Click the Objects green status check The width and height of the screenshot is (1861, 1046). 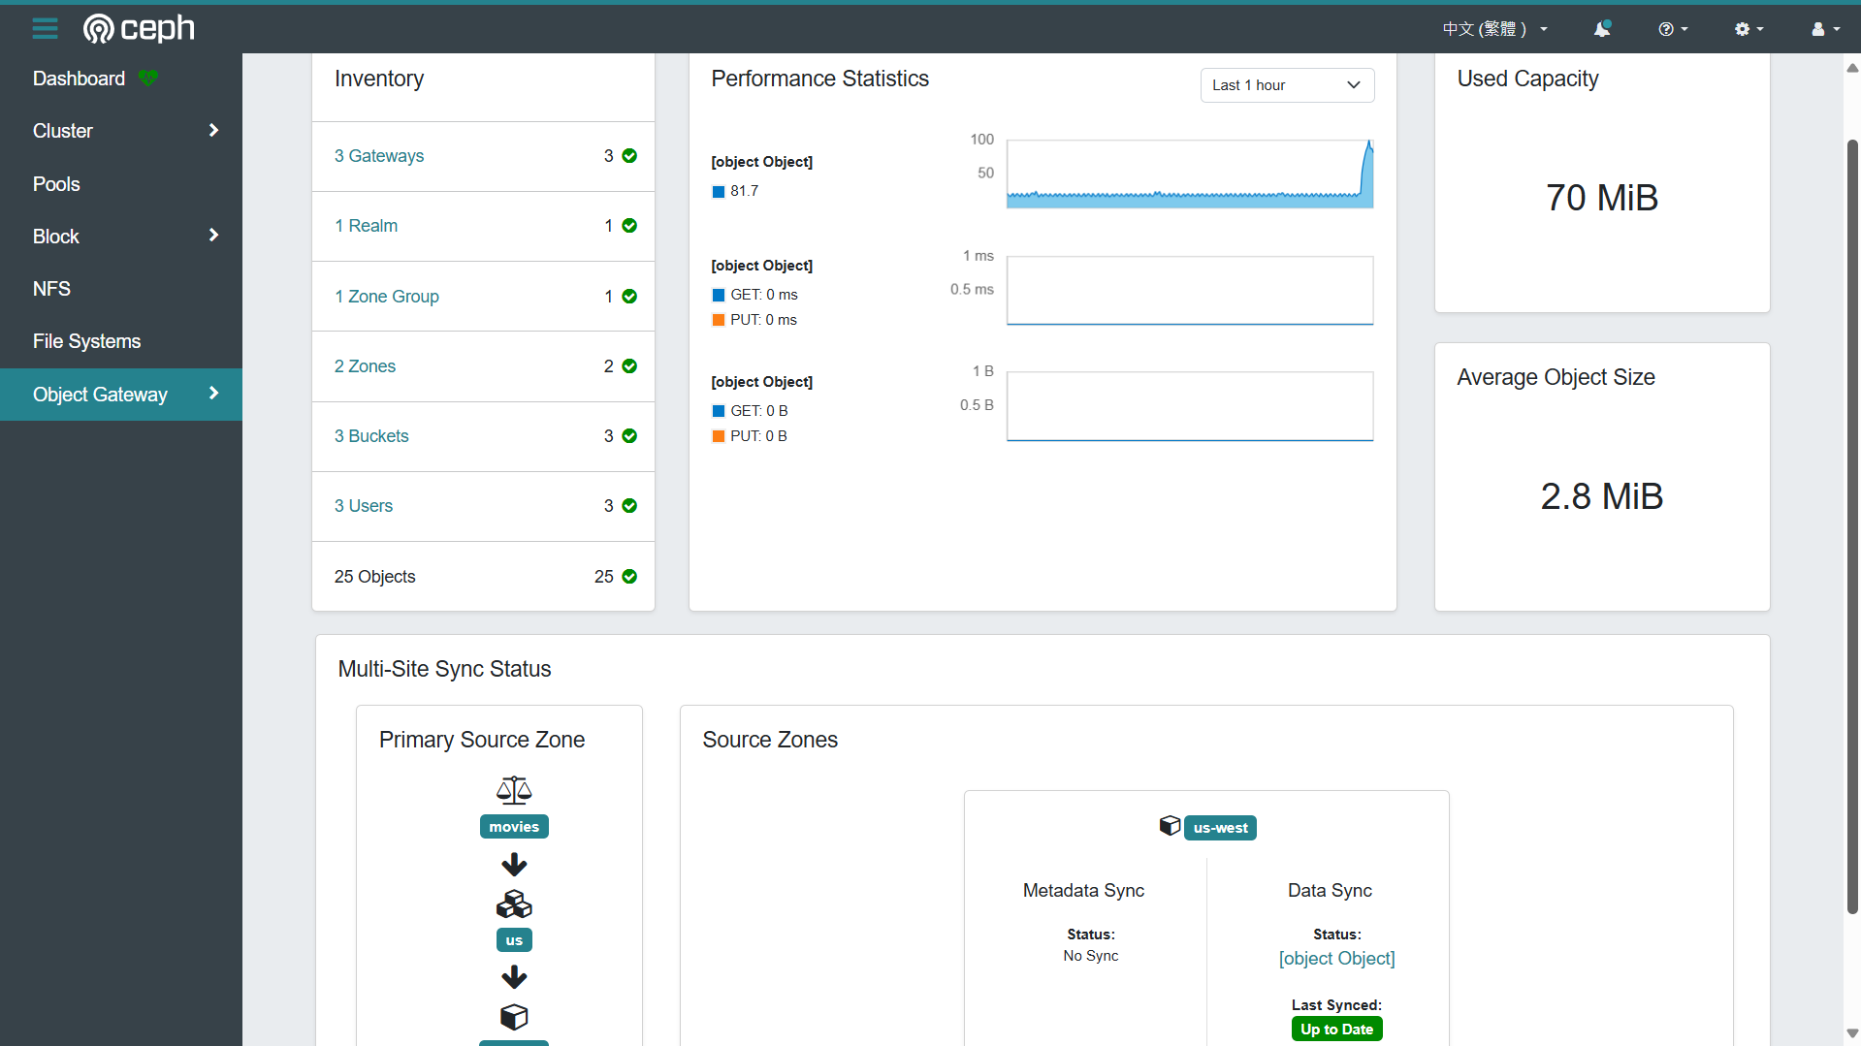click(629, 577)
